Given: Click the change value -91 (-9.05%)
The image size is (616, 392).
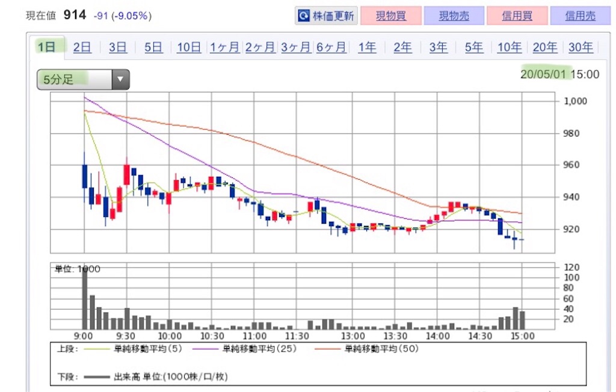Looking at the screenshot, I should 123,16.
